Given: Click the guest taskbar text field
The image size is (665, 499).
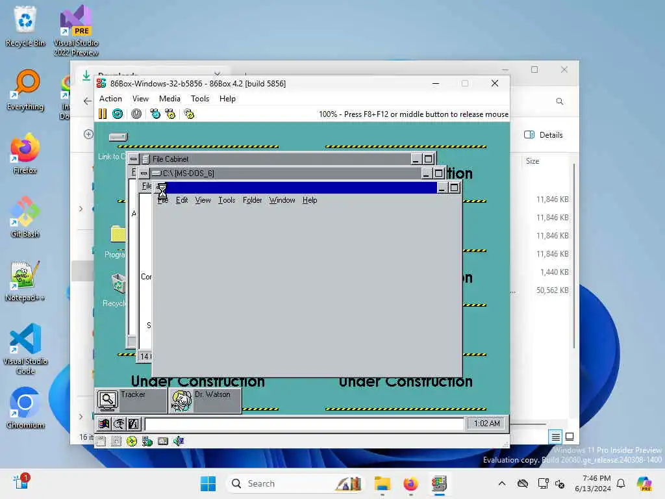Looking at the screenshot, I should (304, 424).
